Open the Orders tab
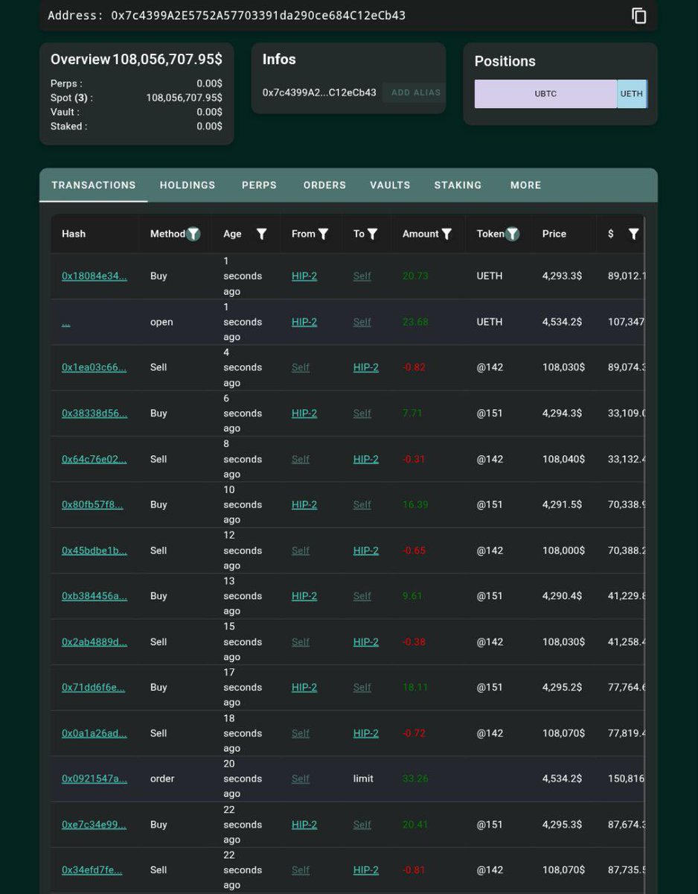 tap(324, 185)
